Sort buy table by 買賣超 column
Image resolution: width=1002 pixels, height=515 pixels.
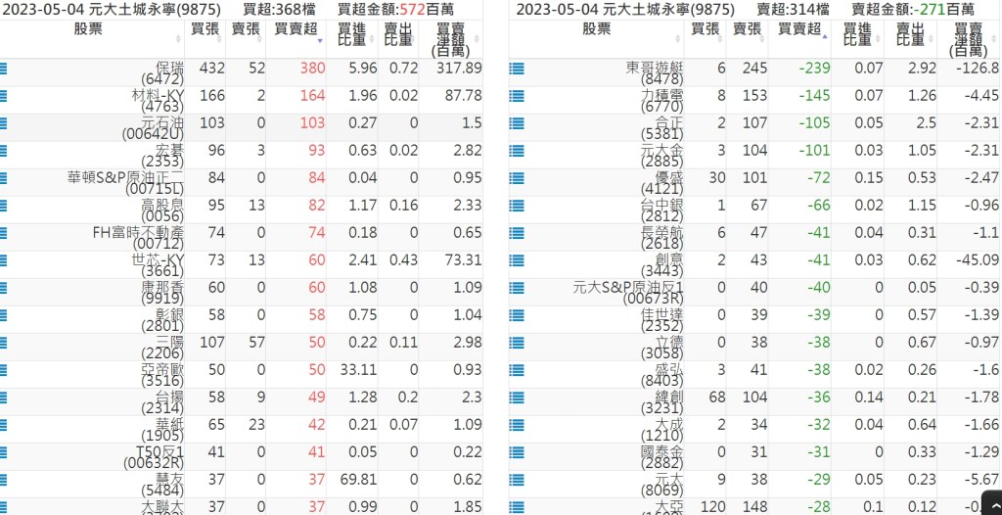coord(296,30)
